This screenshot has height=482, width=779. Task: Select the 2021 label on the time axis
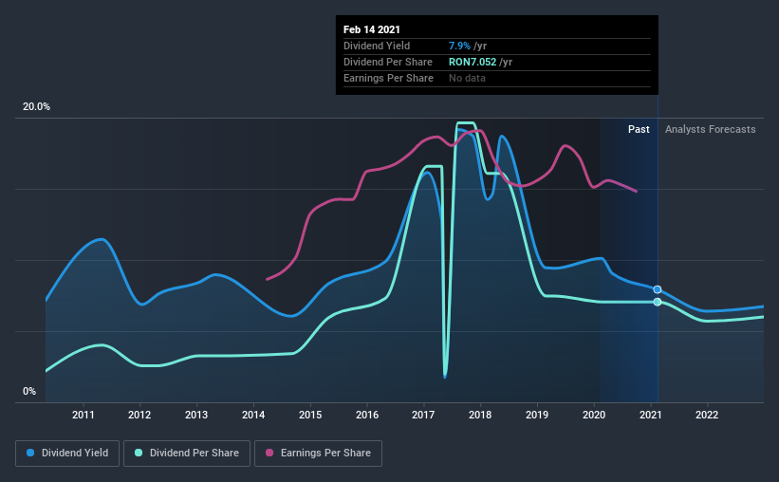tap(650, 415)
